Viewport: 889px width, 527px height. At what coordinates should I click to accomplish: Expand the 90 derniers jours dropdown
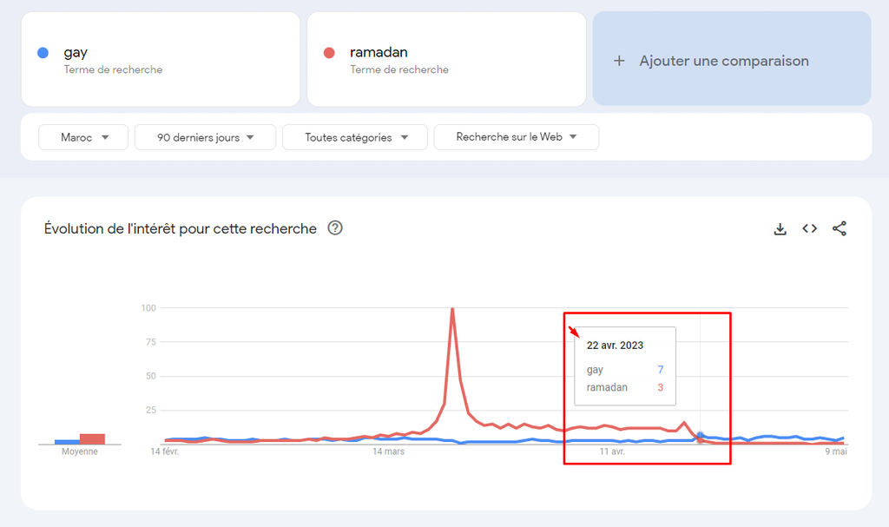click(x=205, y=137)
